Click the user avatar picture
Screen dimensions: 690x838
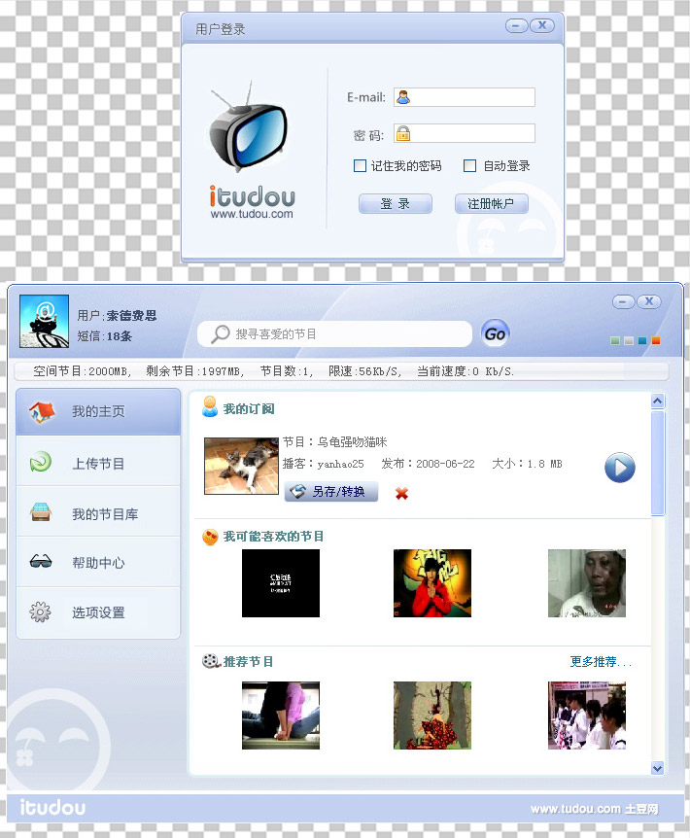[45, 321]
